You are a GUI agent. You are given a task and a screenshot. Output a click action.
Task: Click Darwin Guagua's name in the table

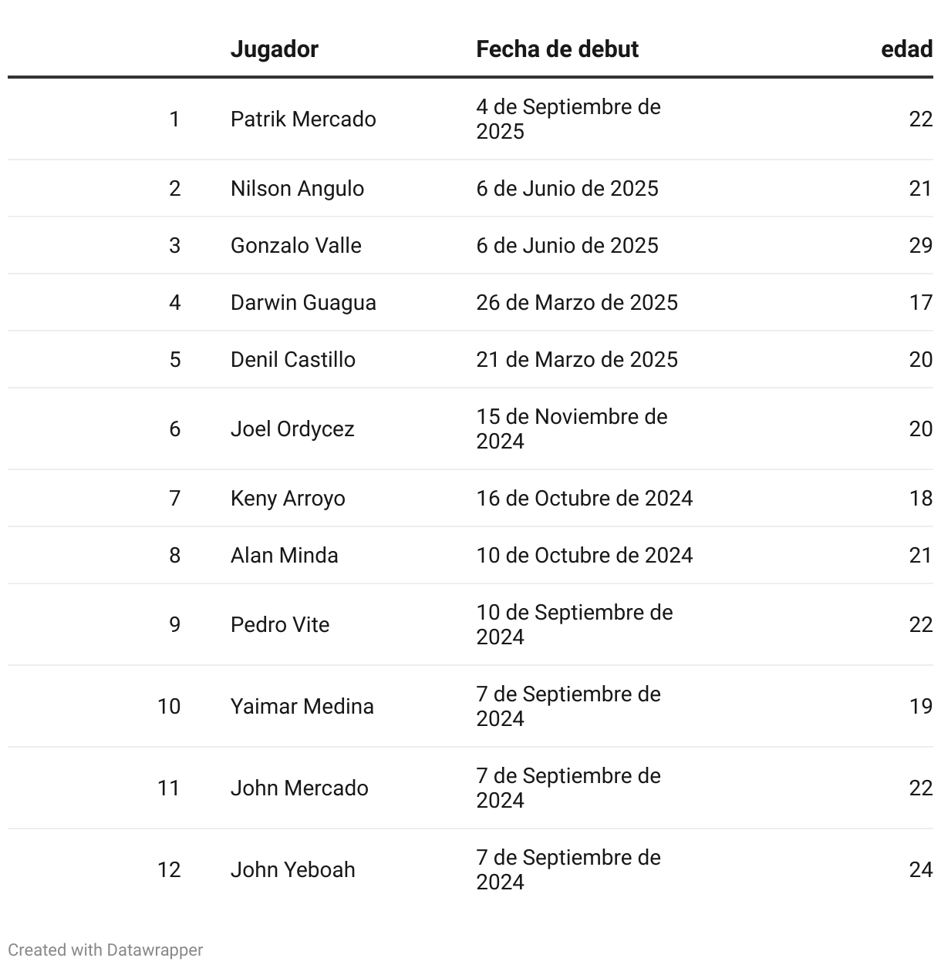pos(303,303)
